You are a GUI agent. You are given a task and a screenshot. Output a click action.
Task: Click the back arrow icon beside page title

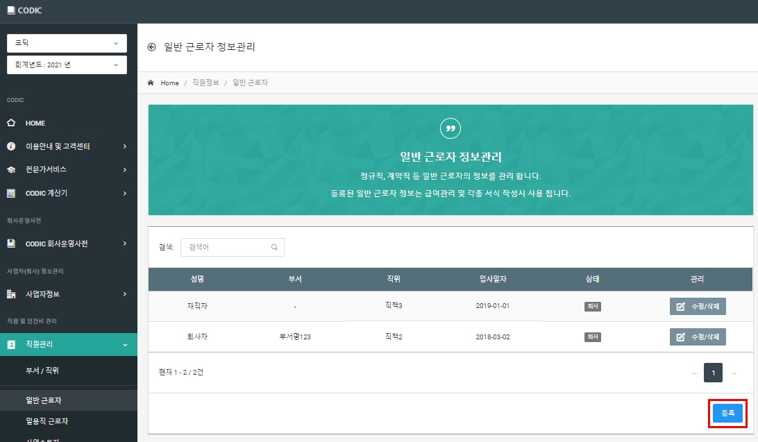152,47
